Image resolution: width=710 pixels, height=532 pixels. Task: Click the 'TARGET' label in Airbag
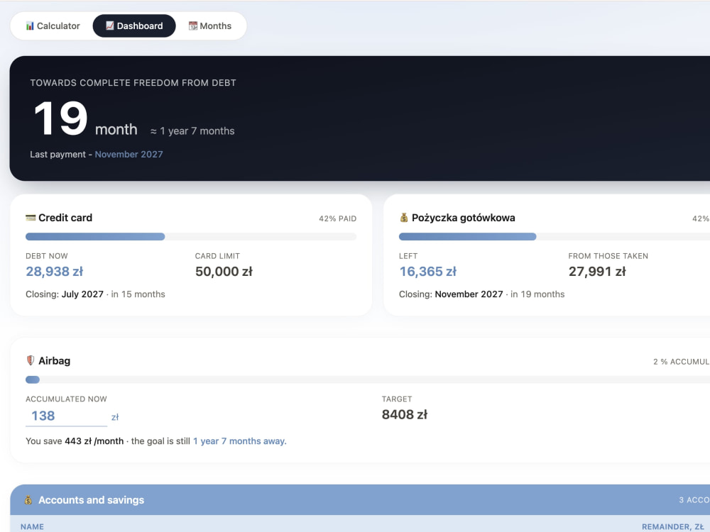tap(397, 399)
